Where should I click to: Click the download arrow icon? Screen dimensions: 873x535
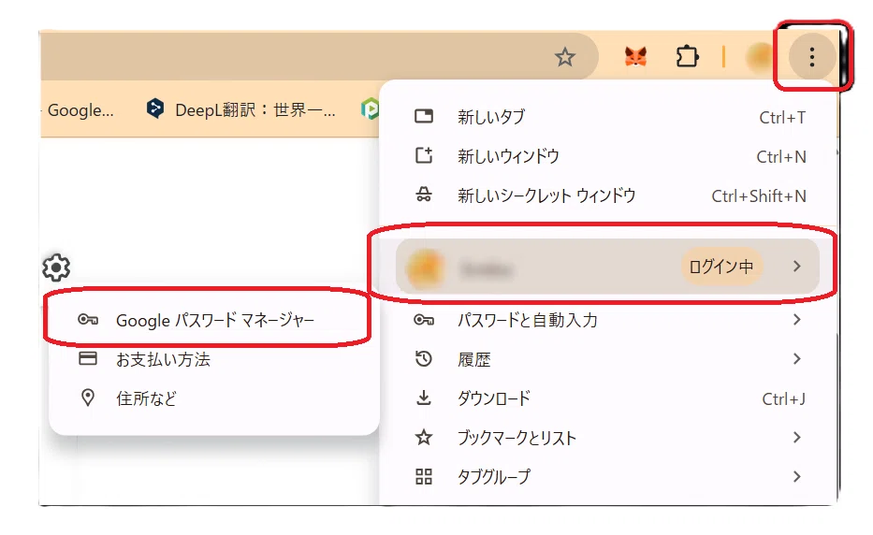point(424,398)
